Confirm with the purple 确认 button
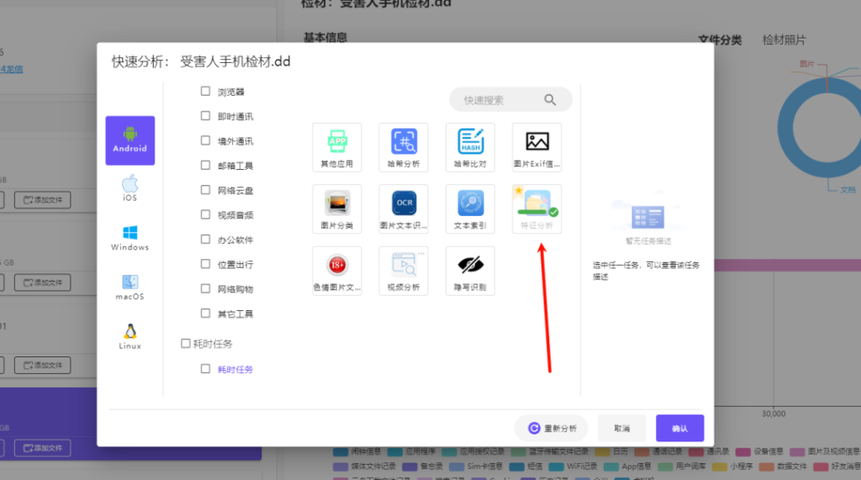 (679, 429)
